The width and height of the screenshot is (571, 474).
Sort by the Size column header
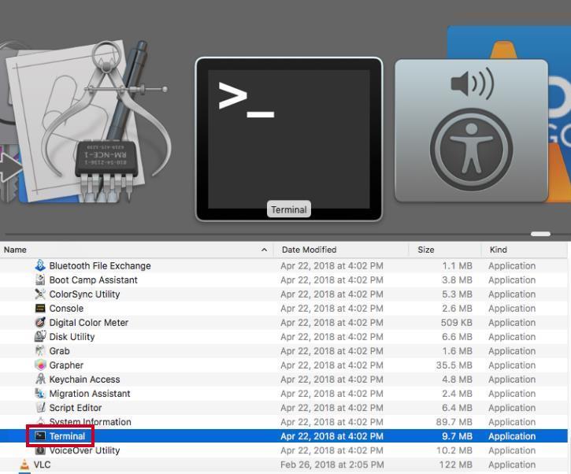[x=426, y=250]
